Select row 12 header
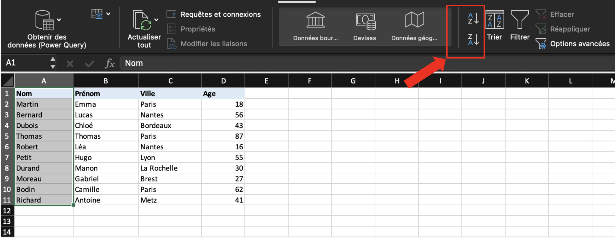The height and width of the screenshot is (239, 615). coord(7,211)
